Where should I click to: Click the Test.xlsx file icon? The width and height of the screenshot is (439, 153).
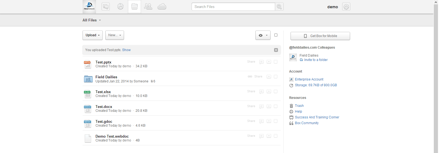click(x=88, y=94)
